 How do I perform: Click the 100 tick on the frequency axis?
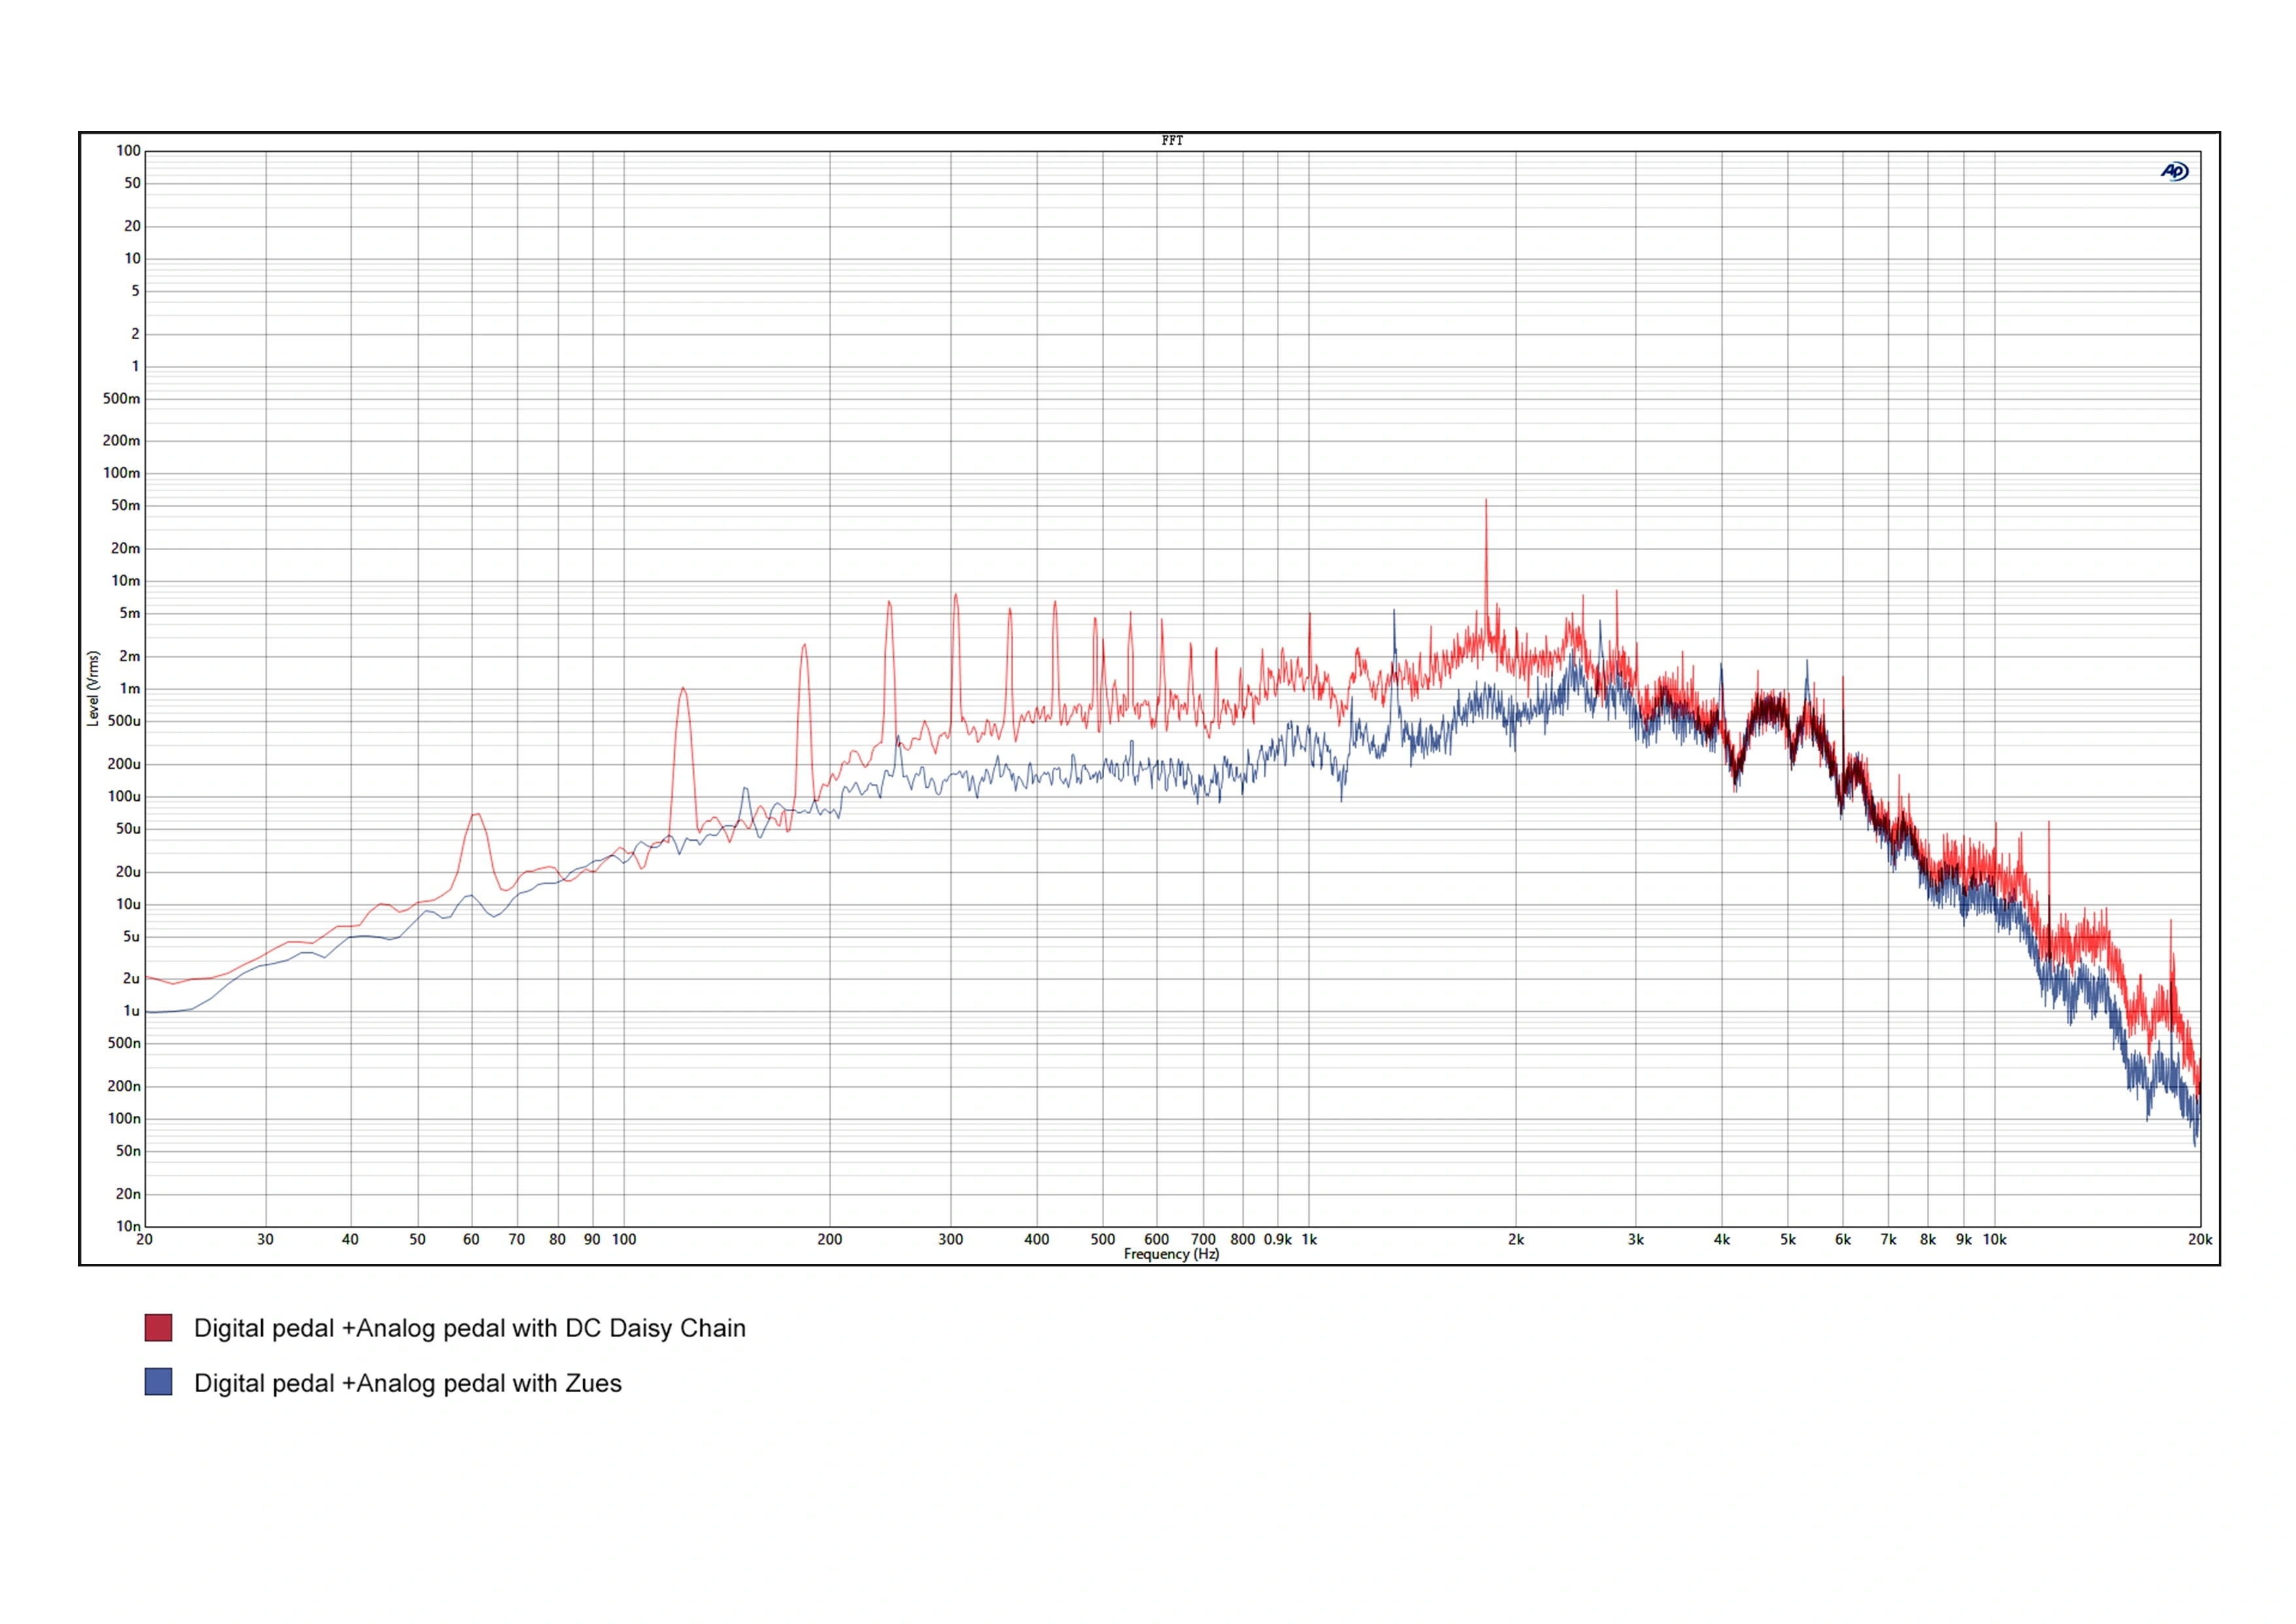[624, 1240]
